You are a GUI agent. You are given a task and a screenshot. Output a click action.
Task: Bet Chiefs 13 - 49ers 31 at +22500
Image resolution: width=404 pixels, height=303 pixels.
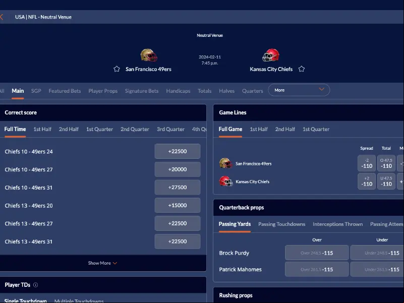(x=178, y=241)
